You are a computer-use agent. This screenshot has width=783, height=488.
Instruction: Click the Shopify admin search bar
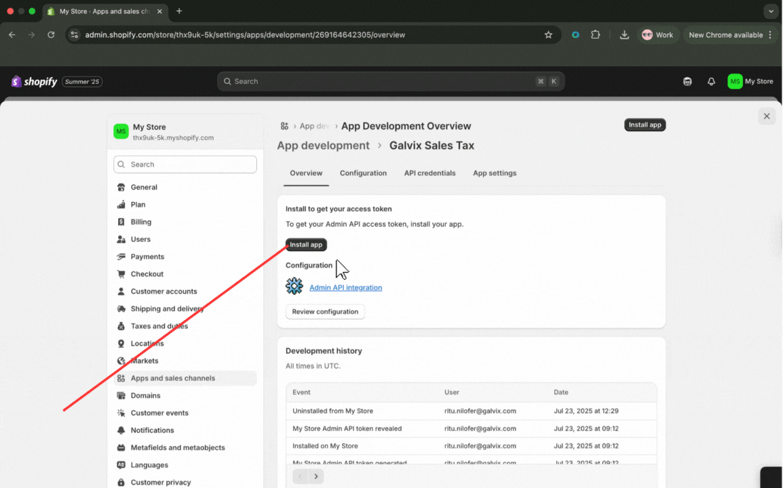click(x=391, y=81)
